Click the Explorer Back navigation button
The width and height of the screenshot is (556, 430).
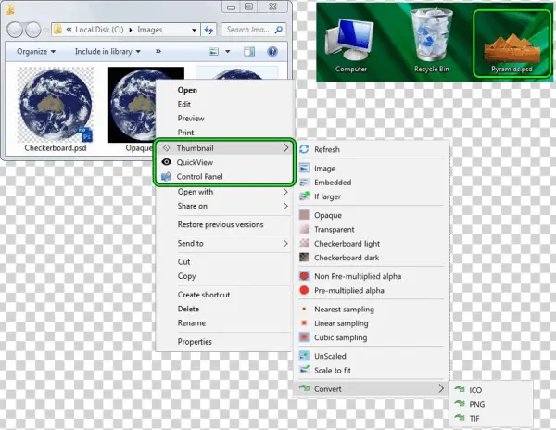pyautogui.click(x=15, y=30)
